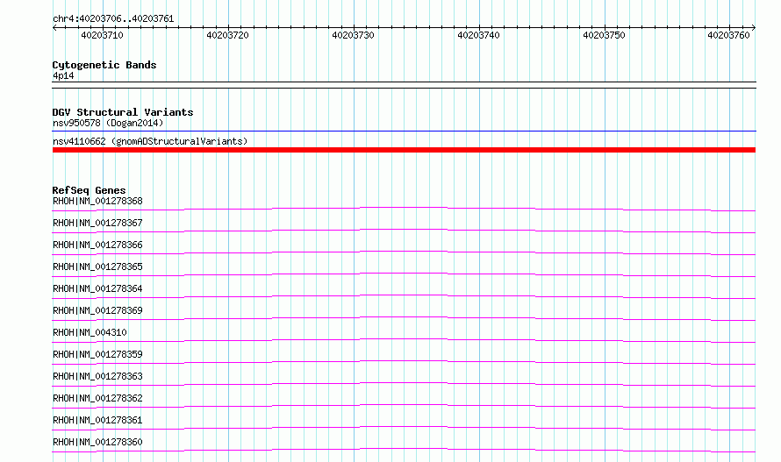Open transcript RHOH|NM_001278366

(97, 245)
